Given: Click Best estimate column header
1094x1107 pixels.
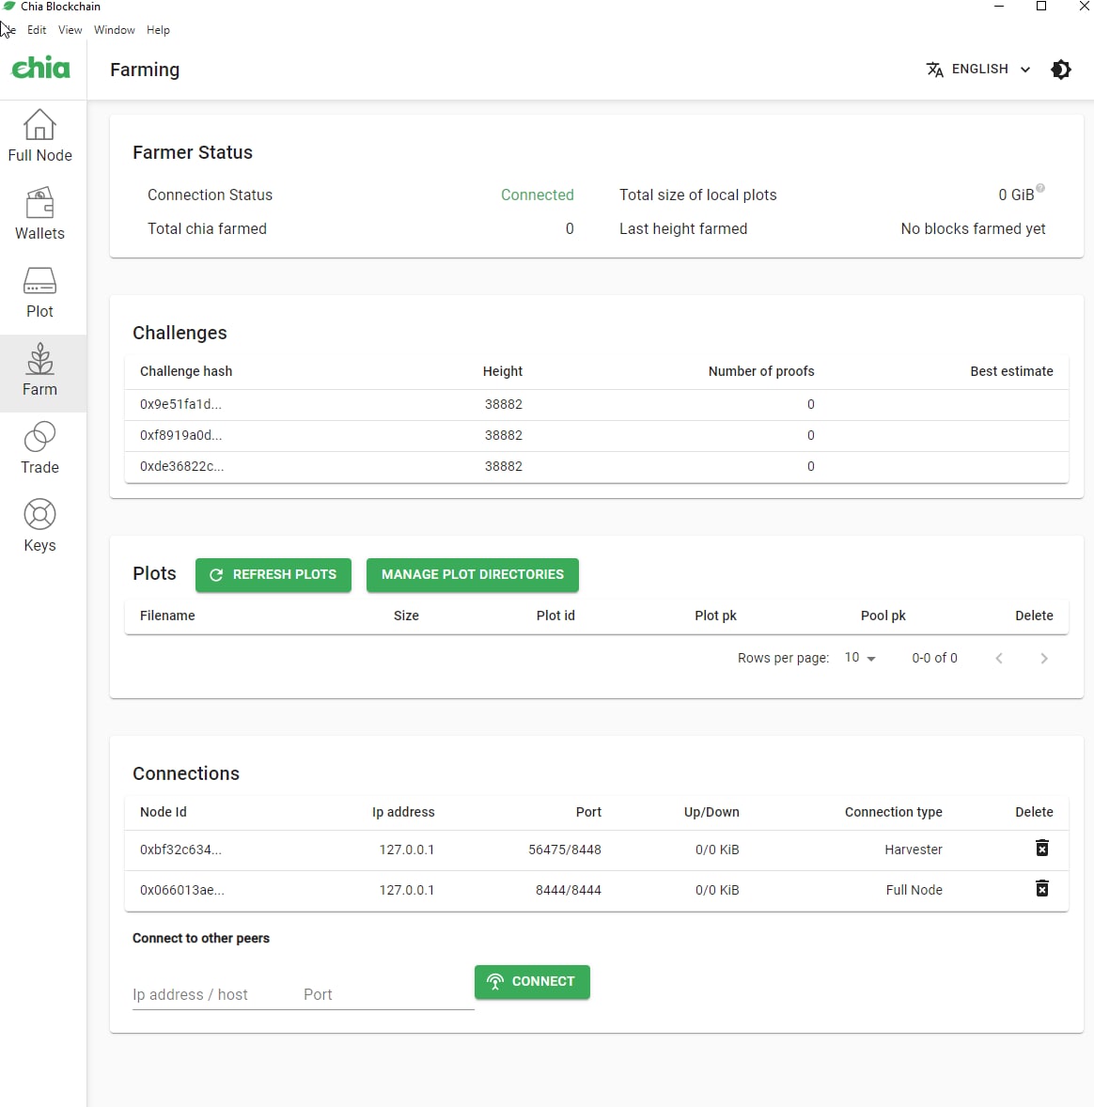Looking at the screenshot, I should point(1011,371).
